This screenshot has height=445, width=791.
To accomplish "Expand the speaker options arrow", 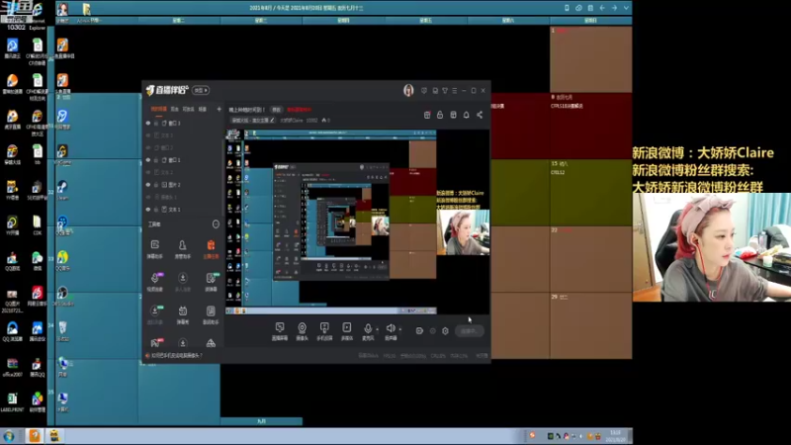I will (x=400, y=329).
